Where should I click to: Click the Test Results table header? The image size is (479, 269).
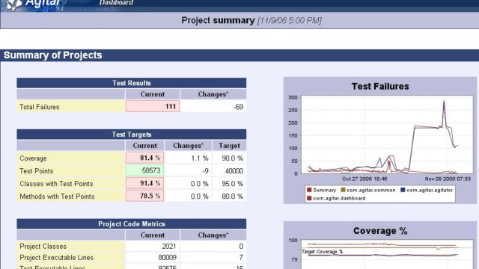(x=132, y=83)
